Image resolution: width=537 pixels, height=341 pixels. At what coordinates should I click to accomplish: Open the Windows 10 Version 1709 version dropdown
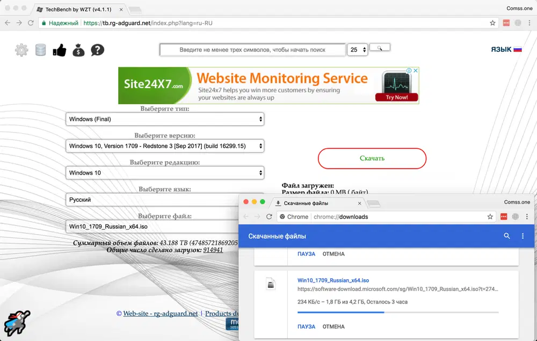coord(165,146)
